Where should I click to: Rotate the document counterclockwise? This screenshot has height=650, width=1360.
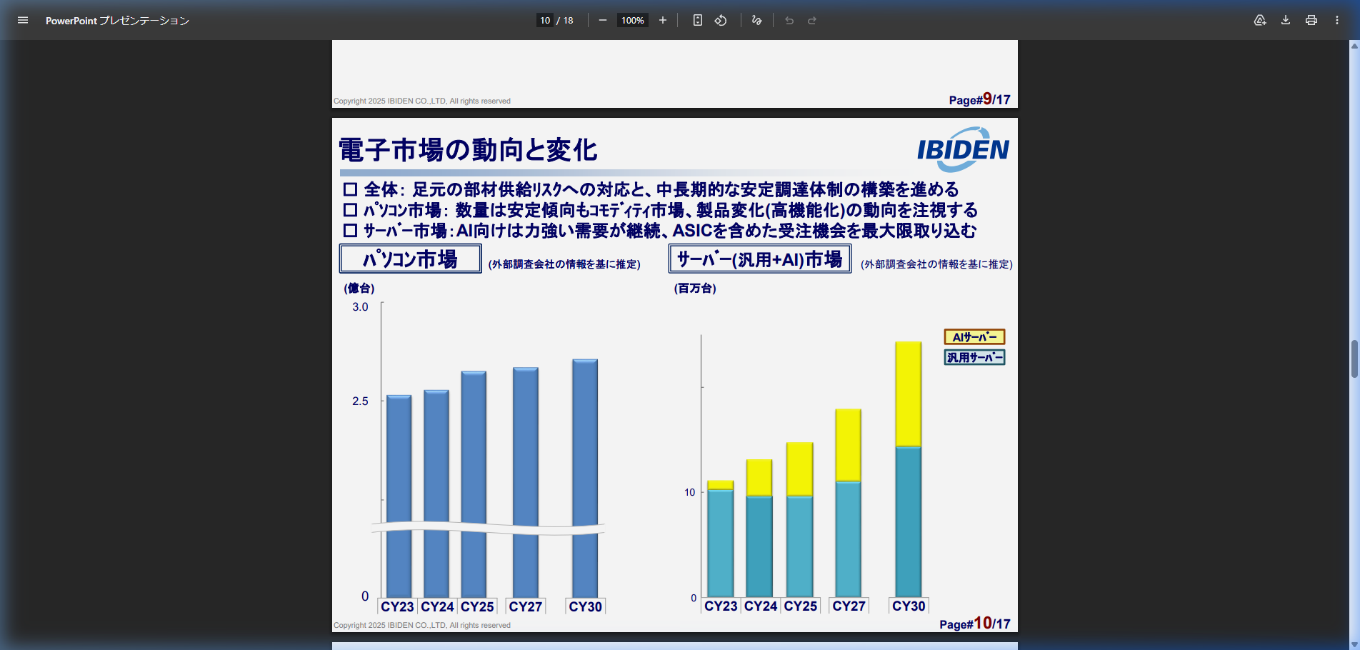pyautogui.click(x=721, y=20)
